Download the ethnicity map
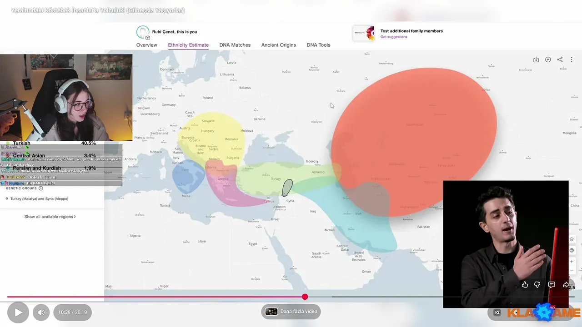 pyautogui.click(x=536, y=59)
